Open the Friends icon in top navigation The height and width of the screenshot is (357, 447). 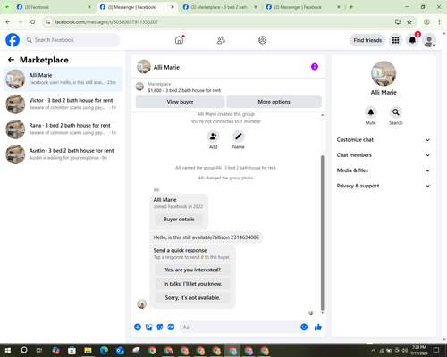pos(221,40)
